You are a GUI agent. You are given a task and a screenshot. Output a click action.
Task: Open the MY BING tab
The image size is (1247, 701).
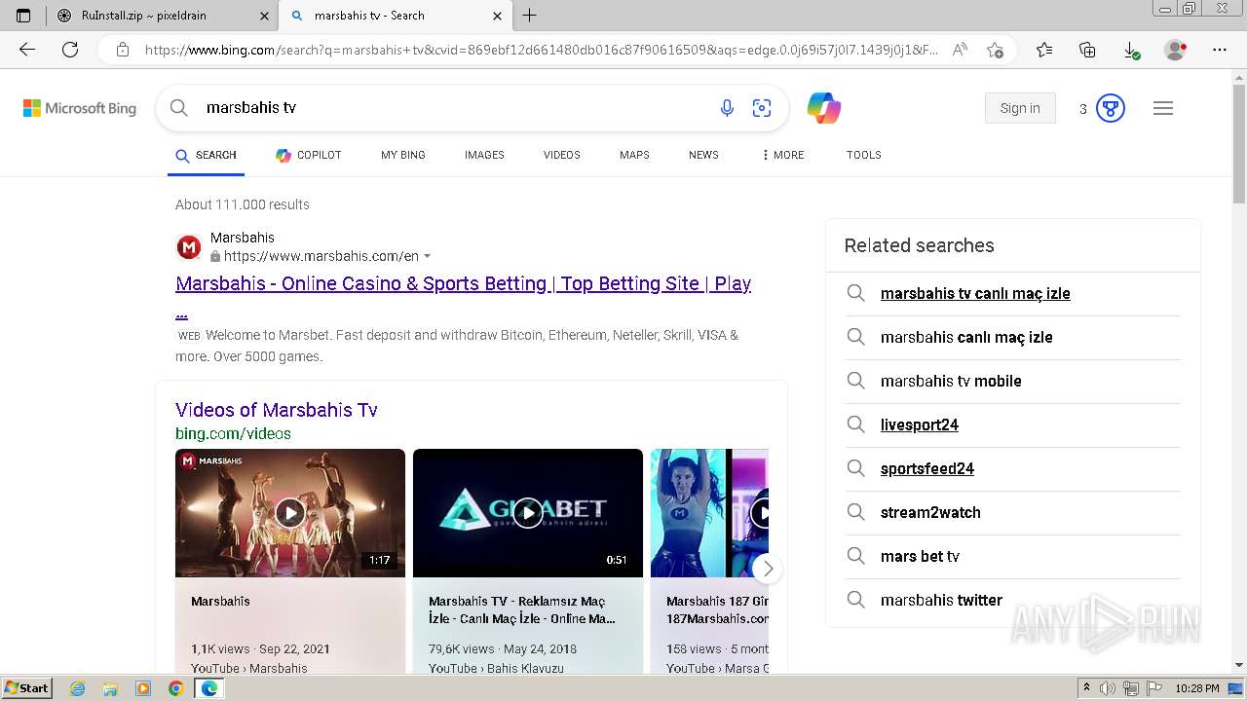tap(403, 155)
